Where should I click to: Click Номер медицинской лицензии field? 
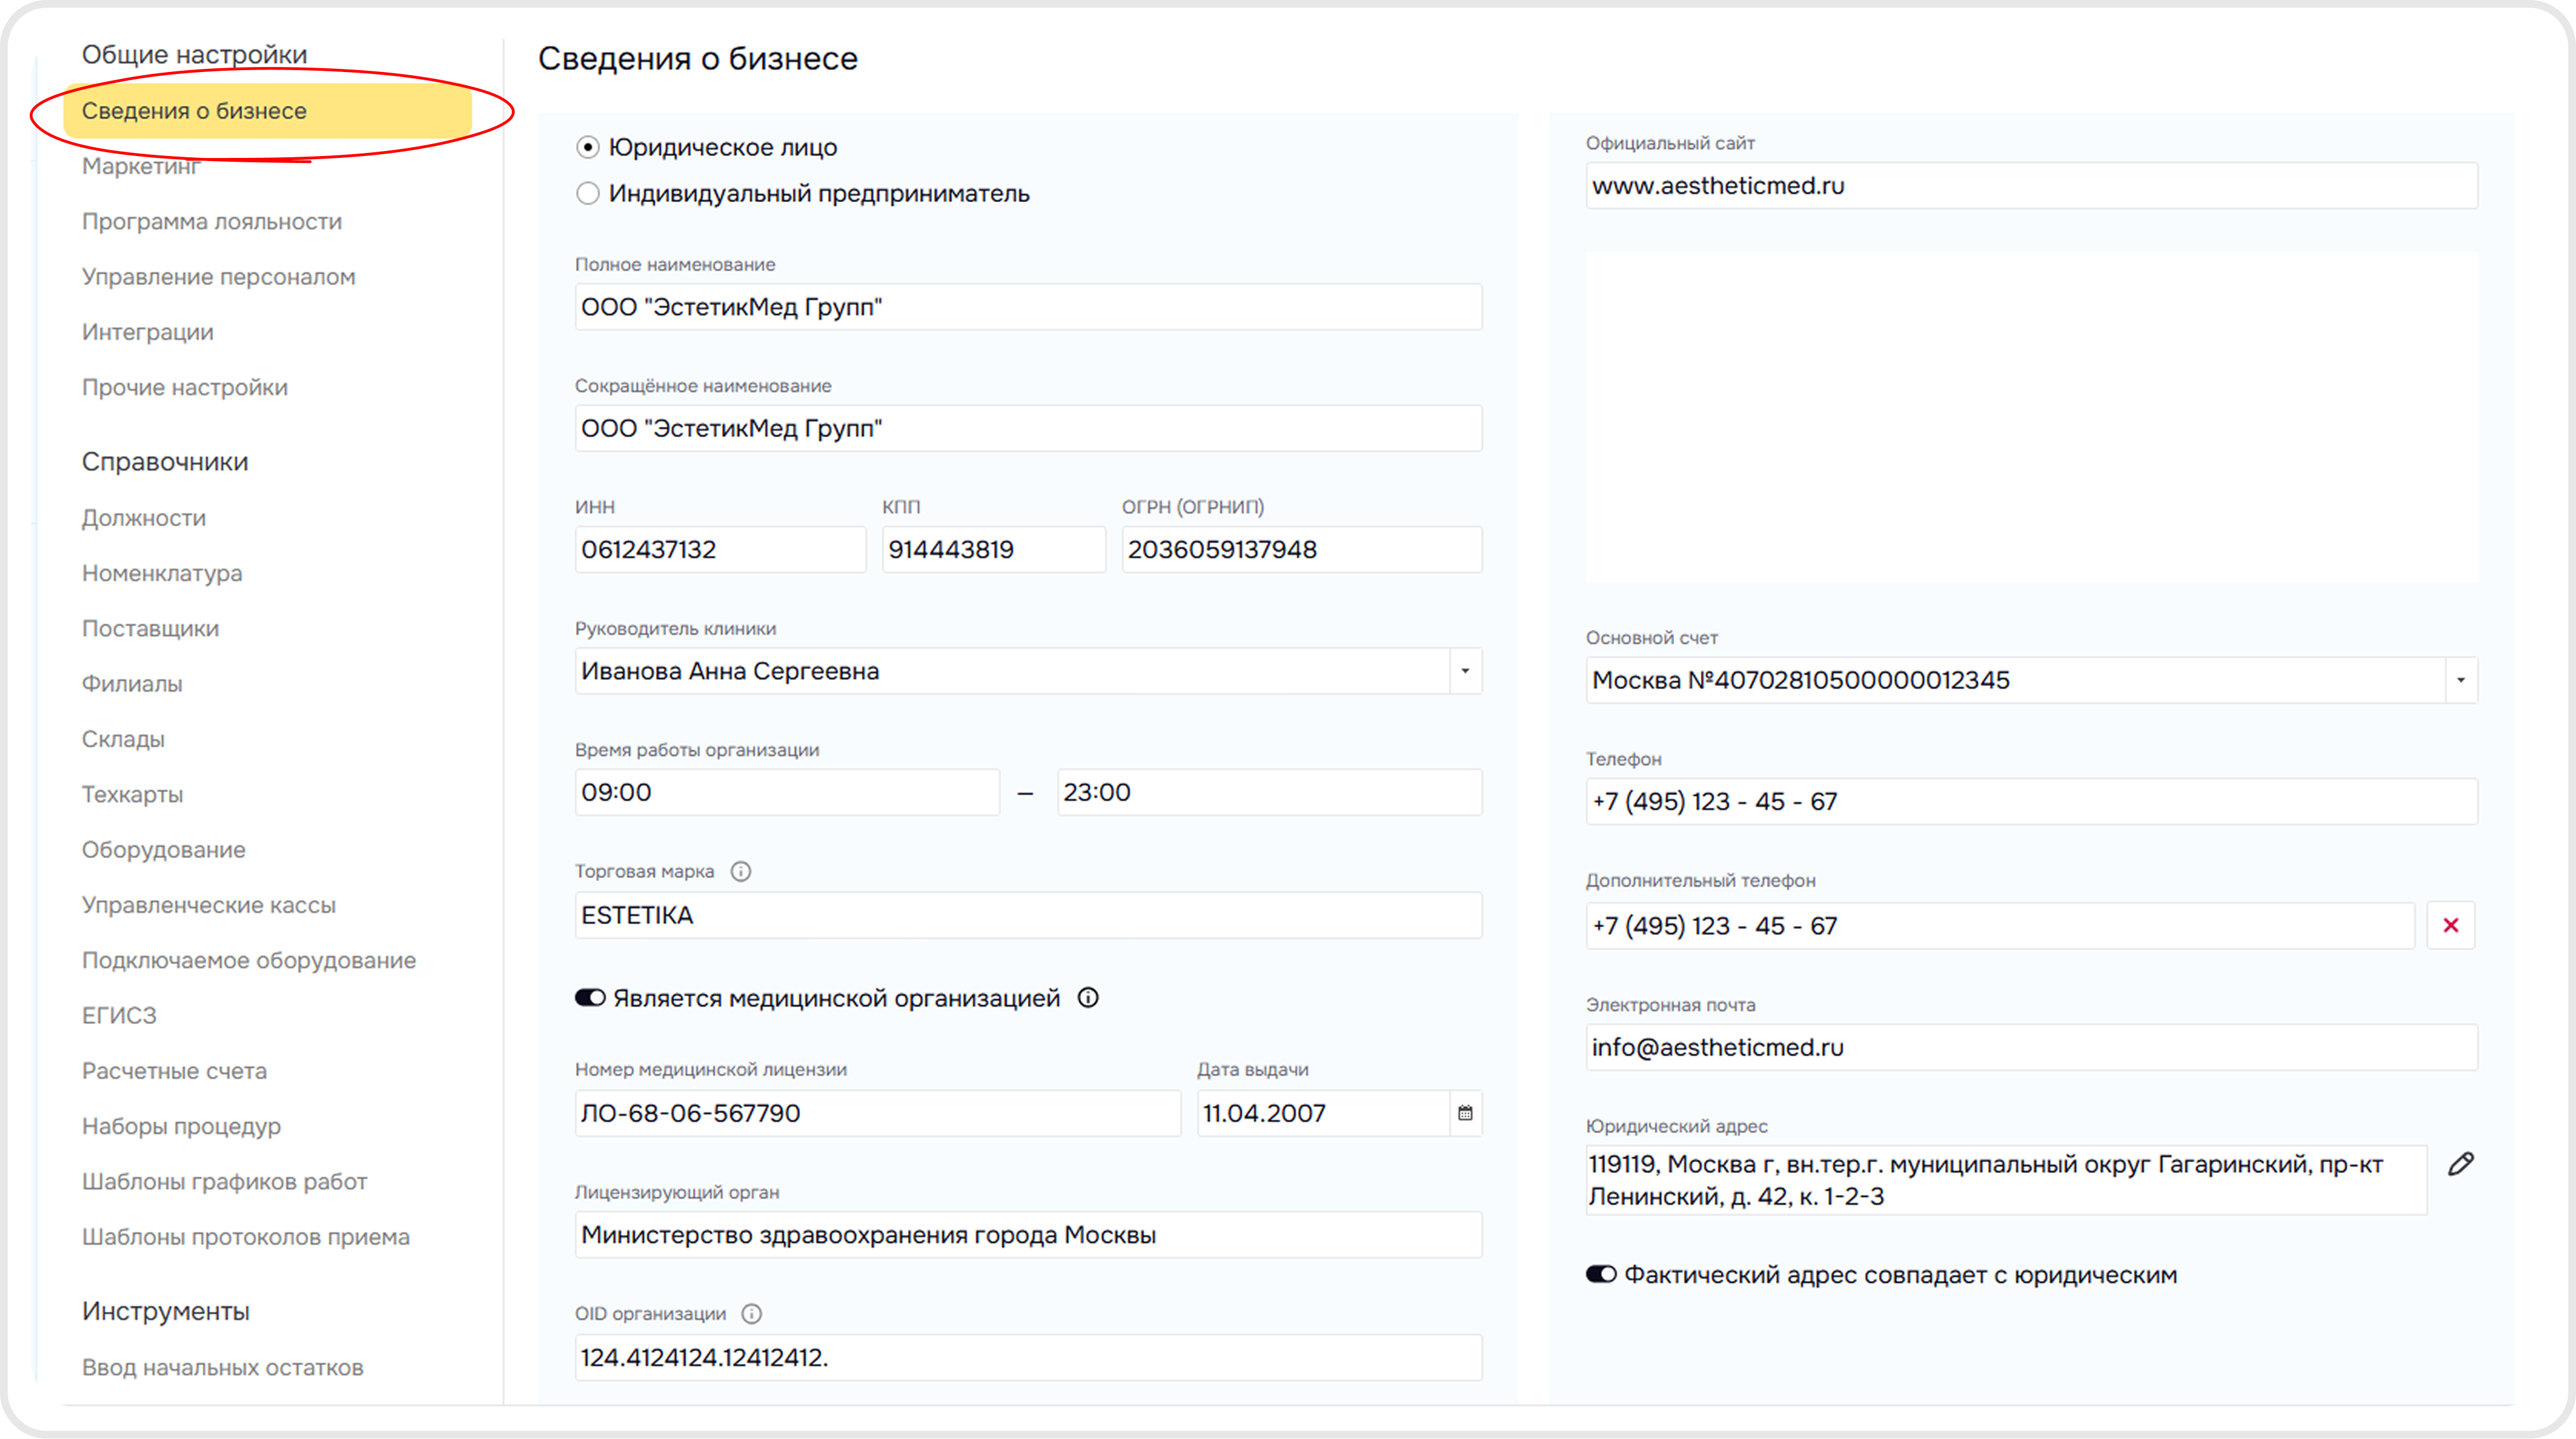tap(878, 1113)
